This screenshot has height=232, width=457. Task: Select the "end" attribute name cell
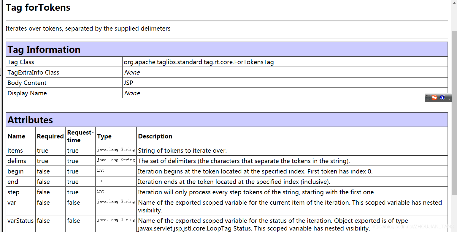(x=21, y=182)
